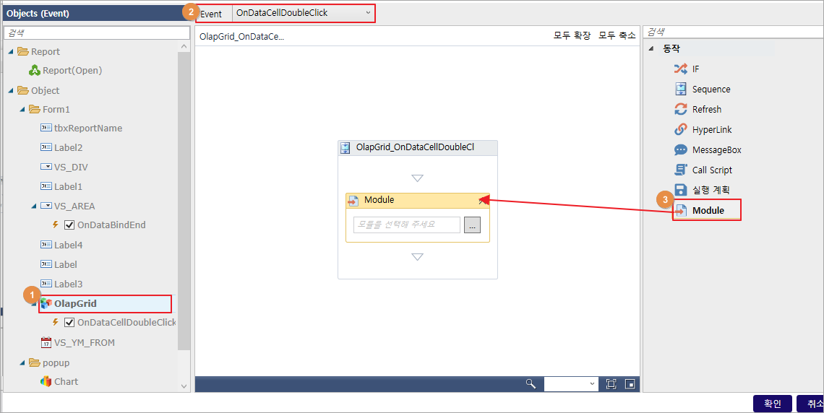Screen dimensions: 824x413
Task: Select the Label3 tree item
Action: click(69, 284)
